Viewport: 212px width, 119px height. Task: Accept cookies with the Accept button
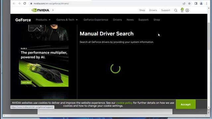(185, 104)
